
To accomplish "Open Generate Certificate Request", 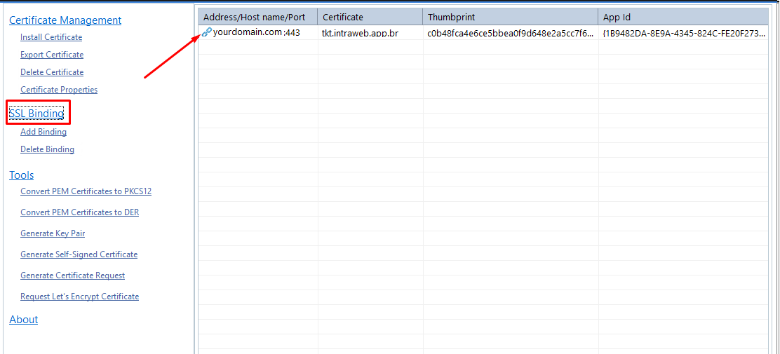I will coord(72,275).
